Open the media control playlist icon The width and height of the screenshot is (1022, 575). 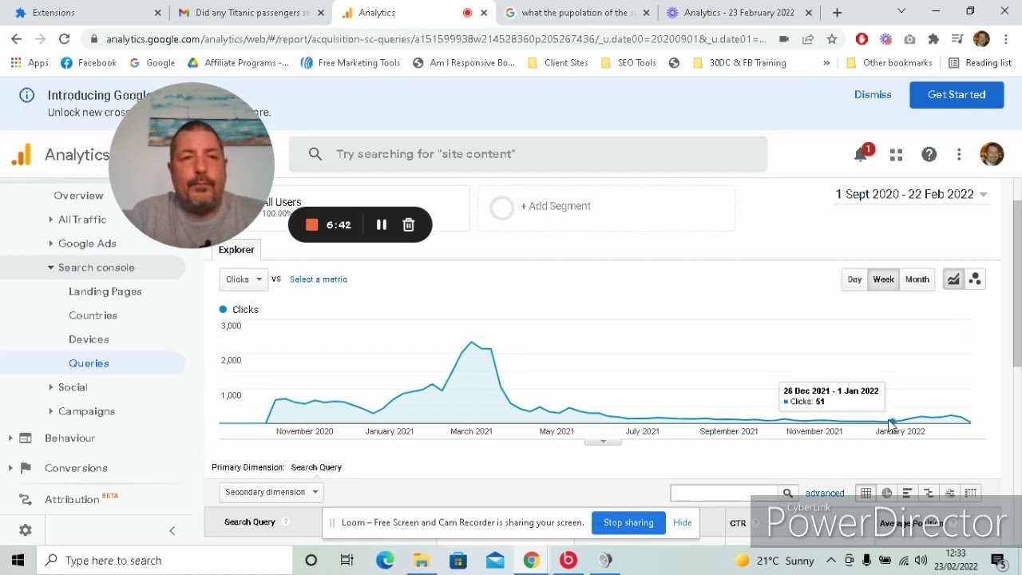point(957,39)
